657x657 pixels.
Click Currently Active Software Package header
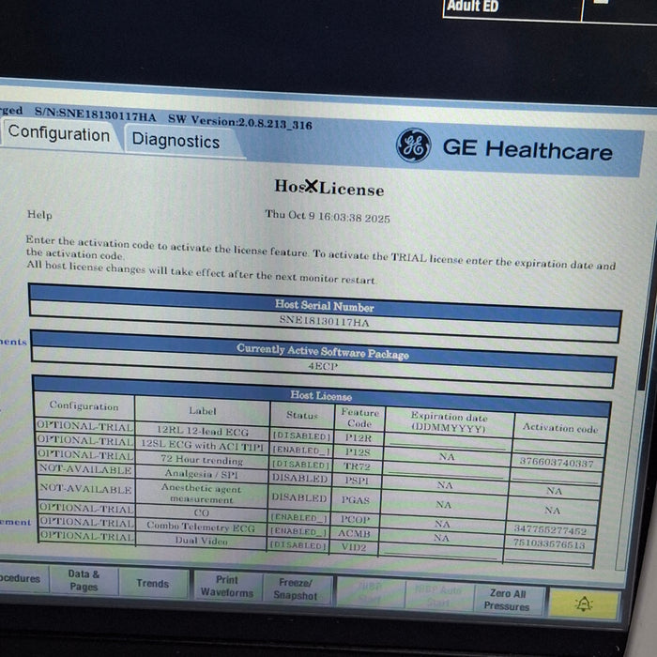323,351
